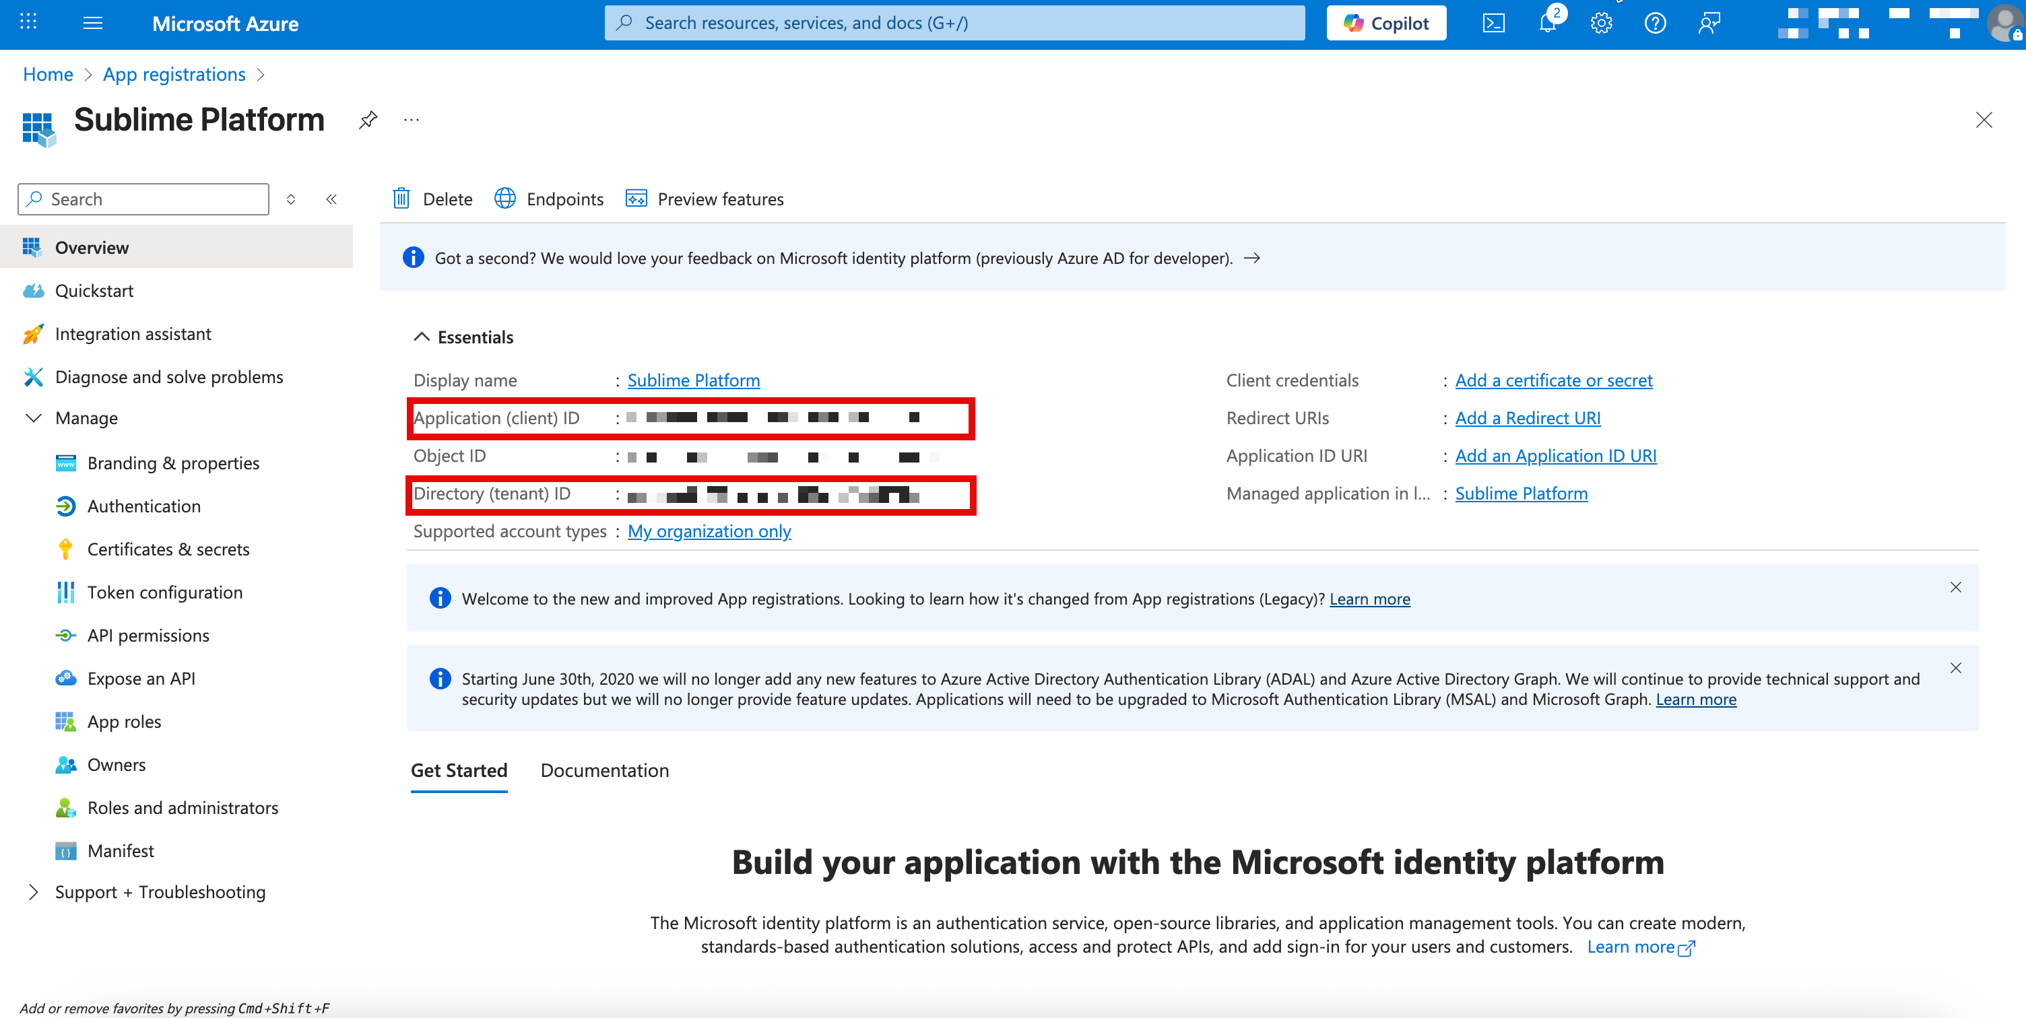Click Certificates & secrets key icon
2026x1018 pixels.
(x=66, y=549)
